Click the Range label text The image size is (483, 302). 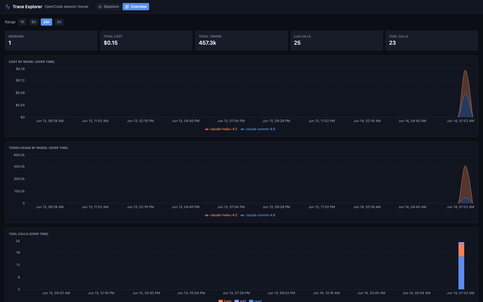[x=10, y=22]
